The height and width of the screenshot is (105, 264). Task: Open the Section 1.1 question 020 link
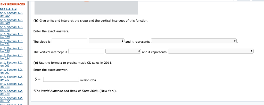pyautogui.click(x=11, y=36)
